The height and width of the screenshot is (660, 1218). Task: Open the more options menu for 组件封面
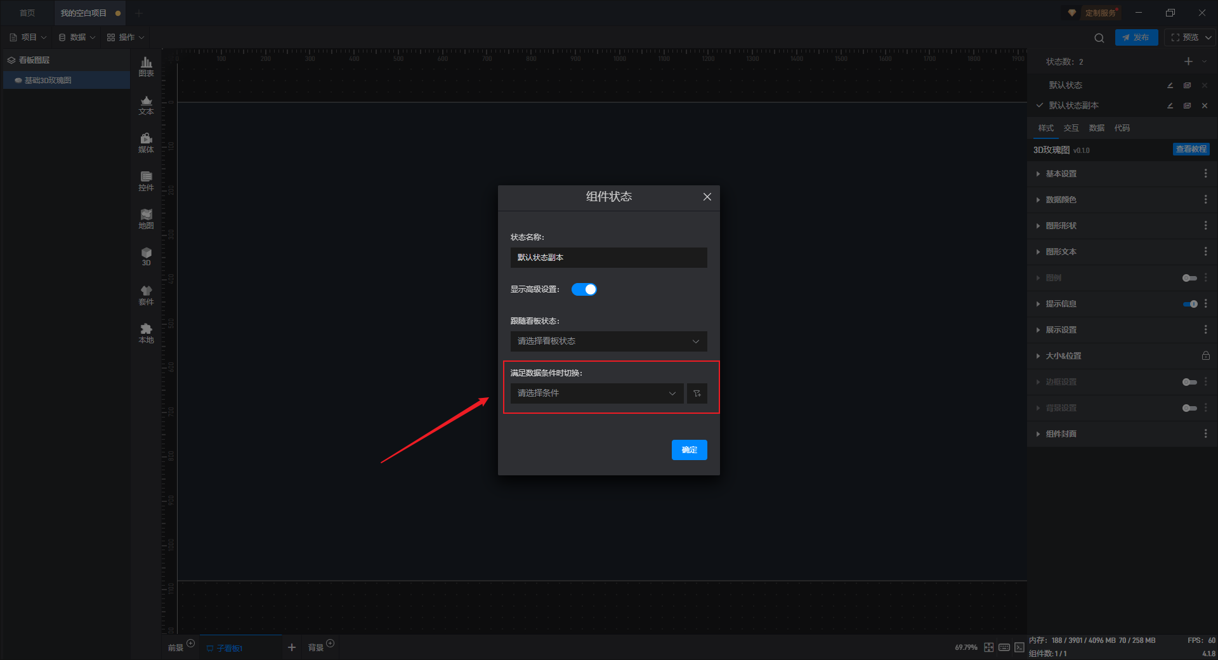1206,434
